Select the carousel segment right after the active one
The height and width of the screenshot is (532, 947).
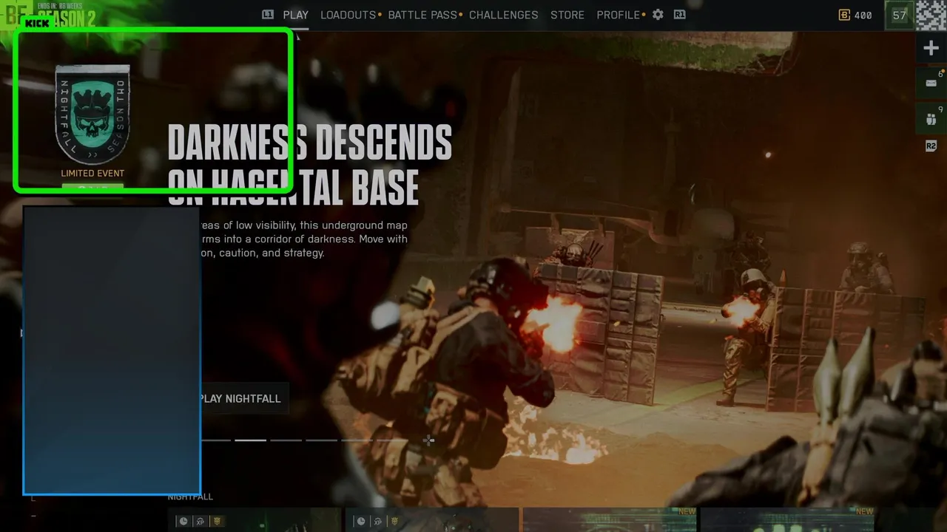(286, 440)
